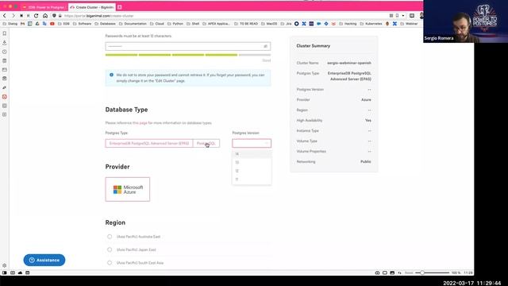This screenshot has height=286, width=508.
Task: Open the EDB bookmarks folder
Action: (63, 24)
